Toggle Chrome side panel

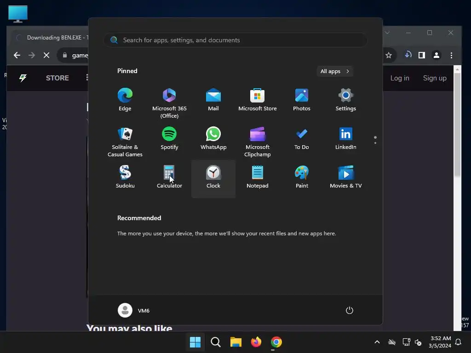[x=422, y=55]
